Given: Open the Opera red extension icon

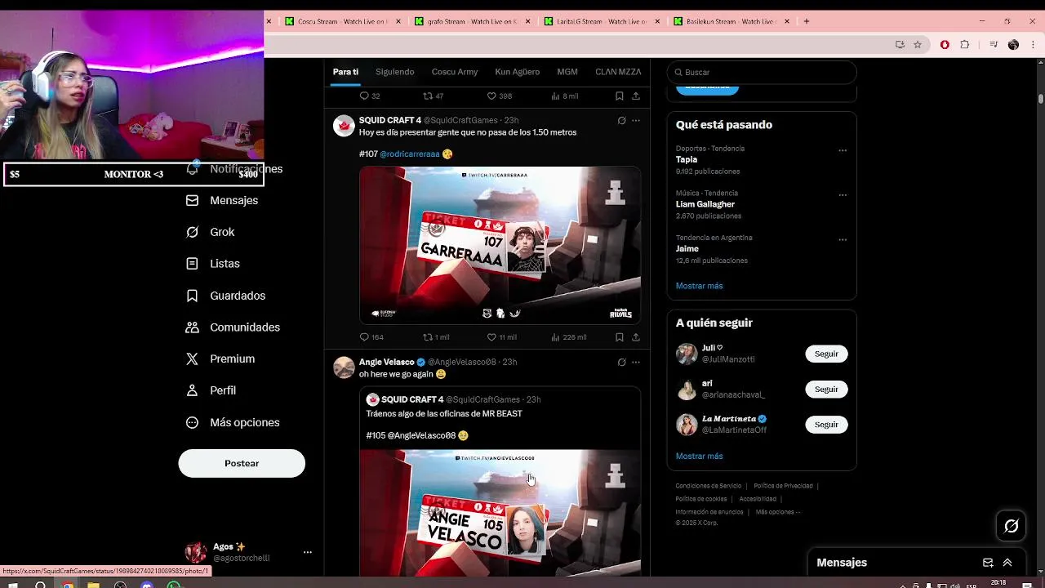Looking at the screenshot, I should [945, 45].
